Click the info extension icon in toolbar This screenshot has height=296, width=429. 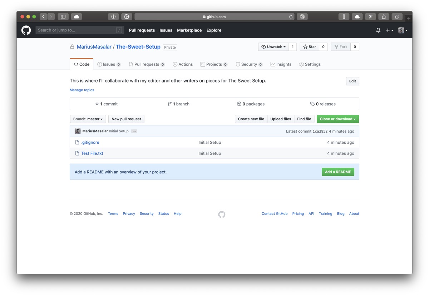pyautogui.click(x=113, y=16)
